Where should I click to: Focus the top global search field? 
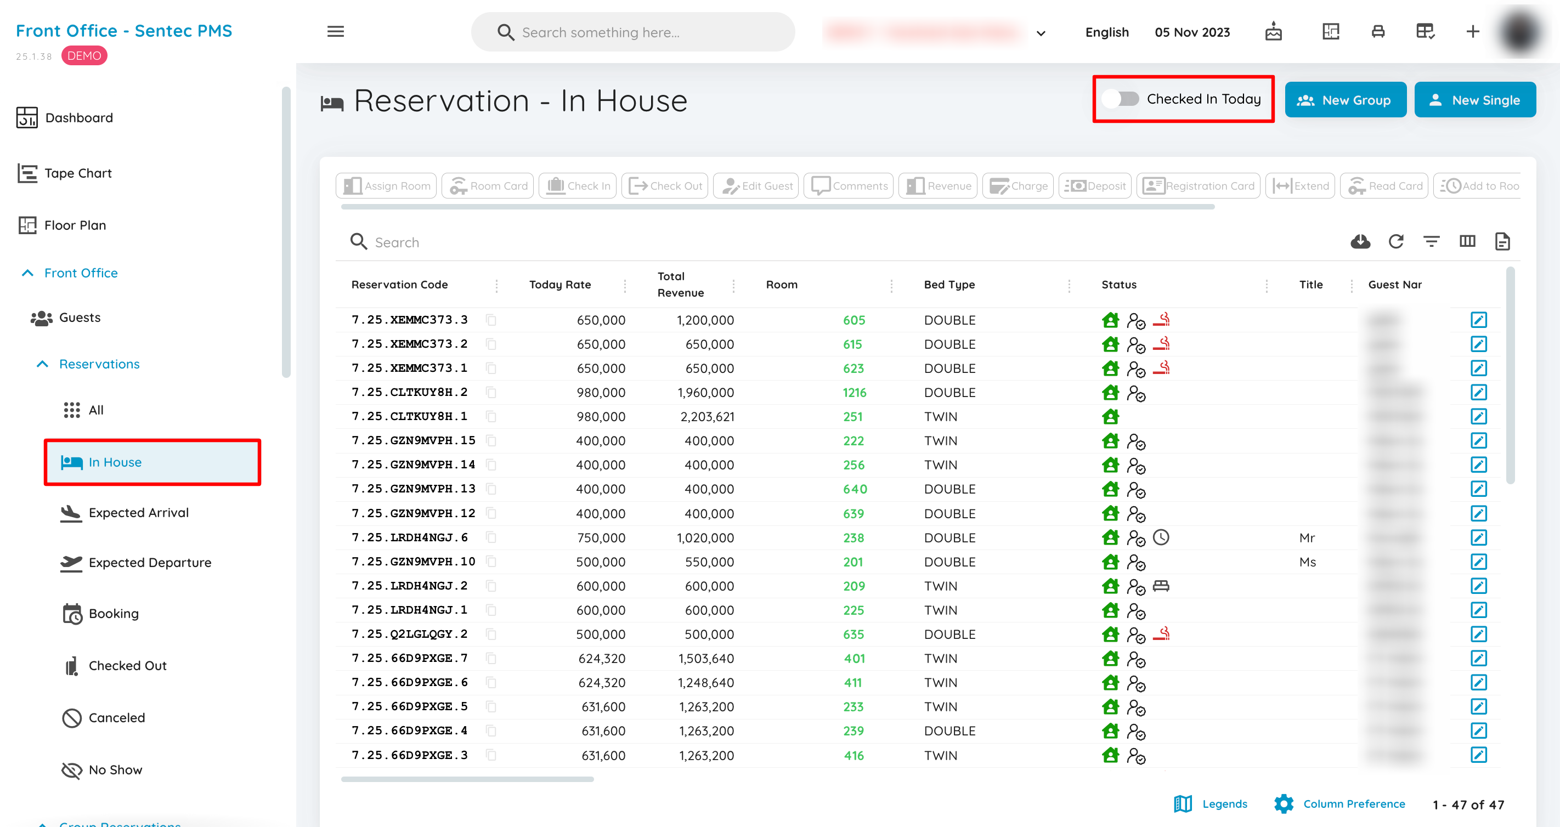(x=633, y=32)
